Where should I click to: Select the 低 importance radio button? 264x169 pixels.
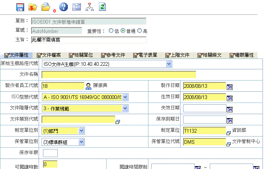coord(111,31)
